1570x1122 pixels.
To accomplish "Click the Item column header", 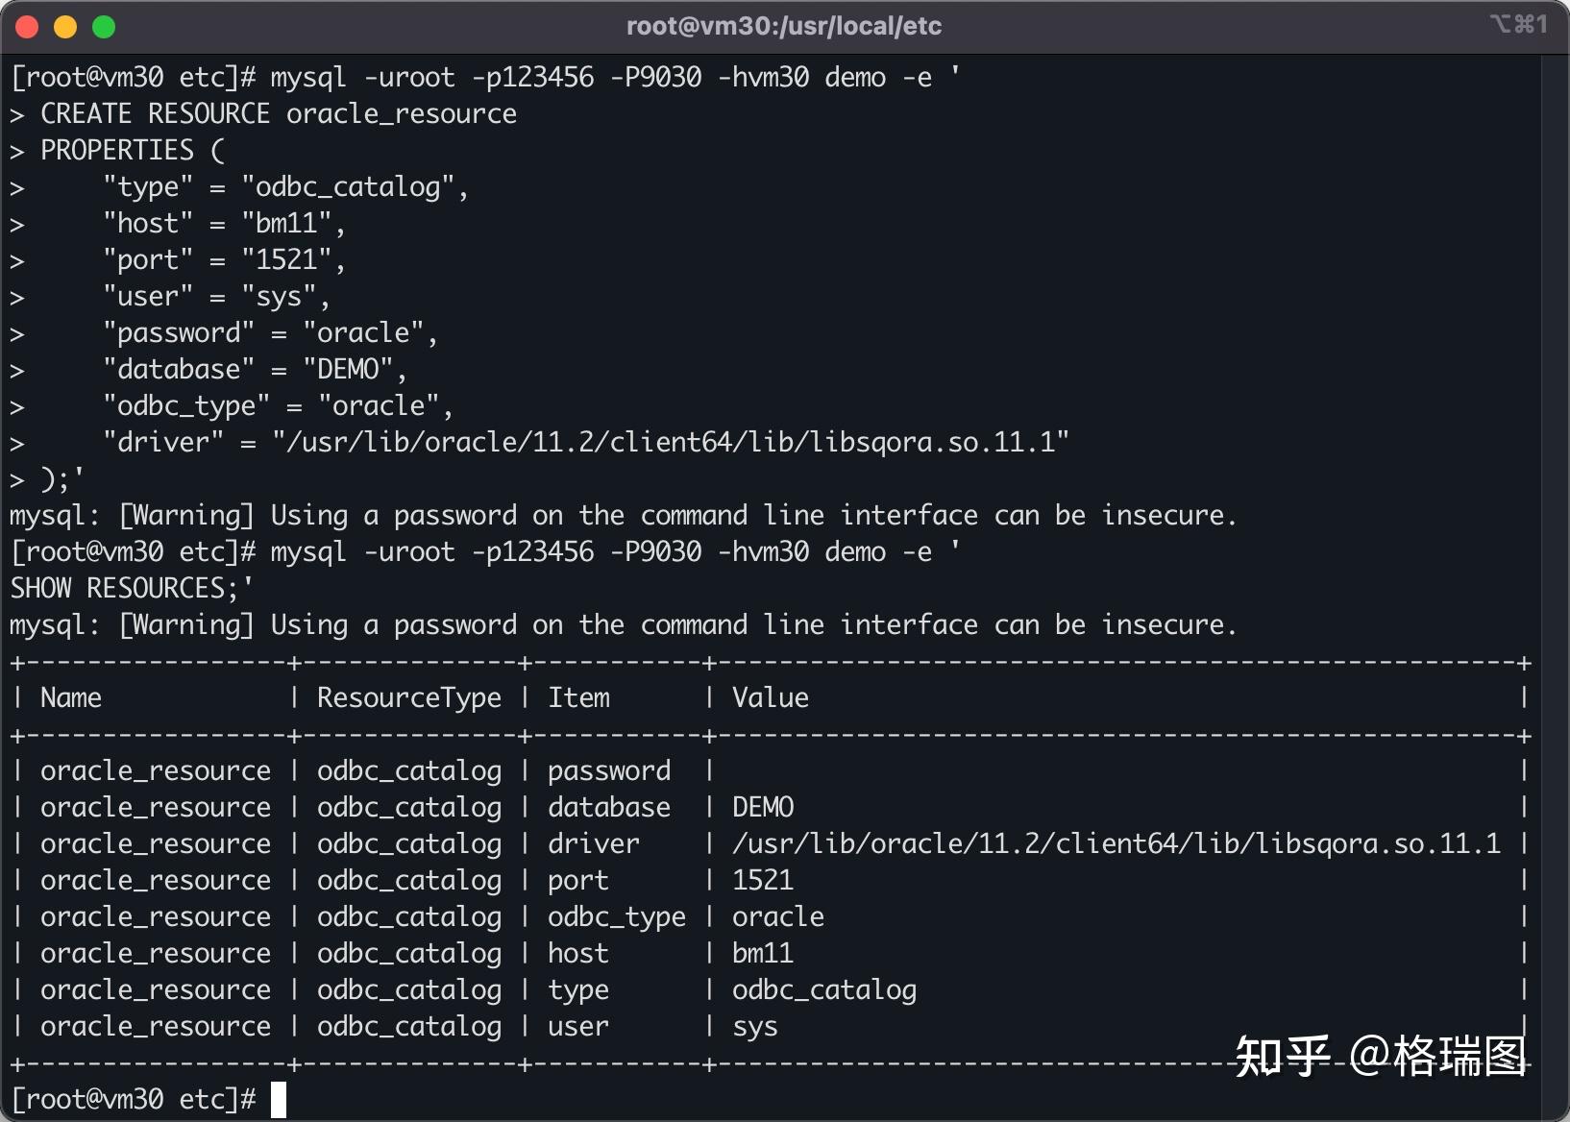I will coord(578,697).
